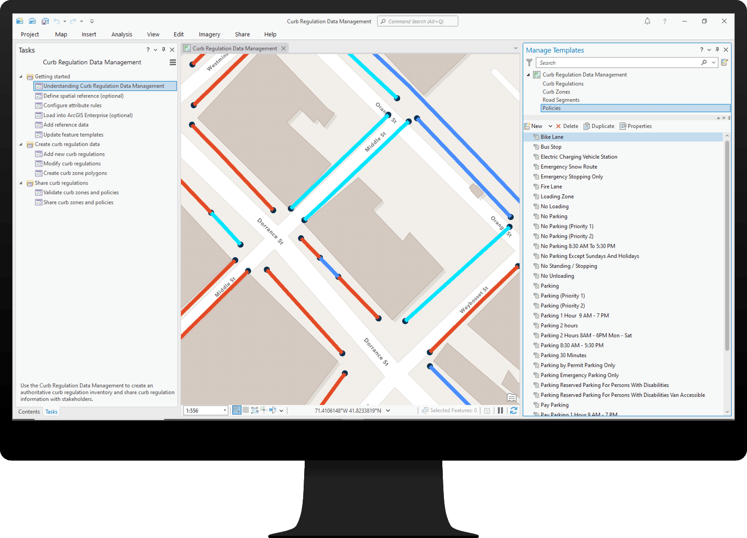747x538 pixels.
Task: Collapse Curb Regulation Data Management templates tree
Action: click(528, 75)
